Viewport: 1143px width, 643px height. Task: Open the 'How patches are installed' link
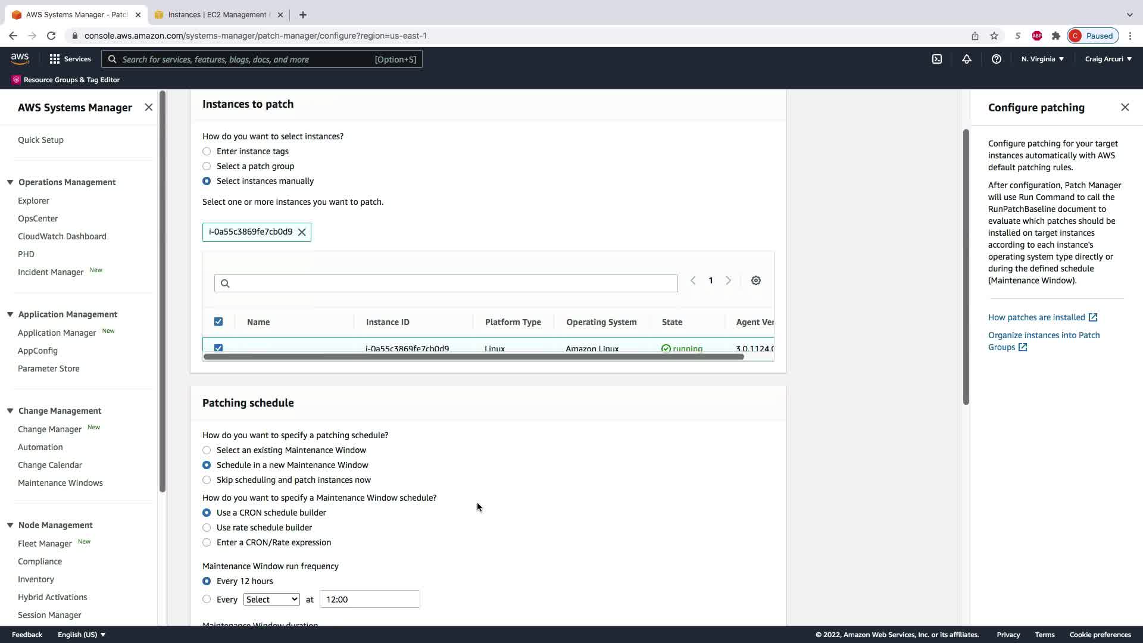[x=1036, y=317]
